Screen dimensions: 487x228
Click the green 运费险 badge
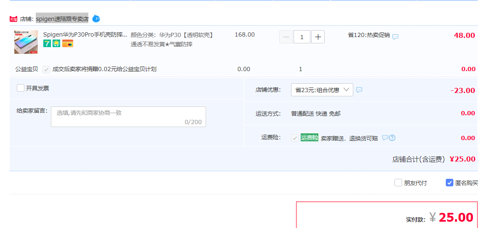[310, 138]
